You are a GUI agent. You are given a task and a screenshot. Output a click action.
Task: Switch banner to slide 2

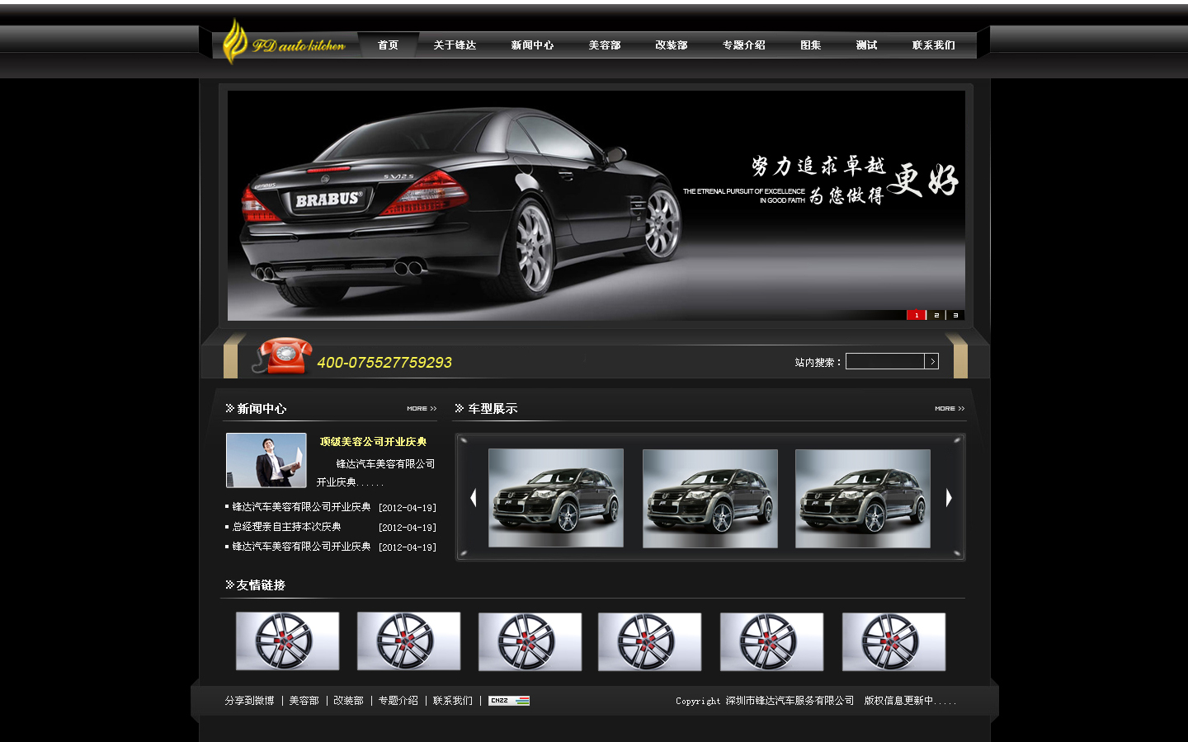click(x=936, y=315)
